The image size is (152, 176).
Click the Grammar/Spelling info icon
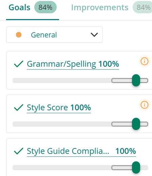tap(145, 61)
